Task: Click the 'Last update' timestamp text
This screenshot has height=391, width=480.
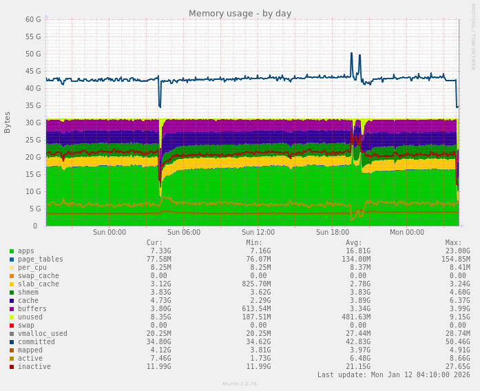Action: pyautogui.click(x=394, y=374)
